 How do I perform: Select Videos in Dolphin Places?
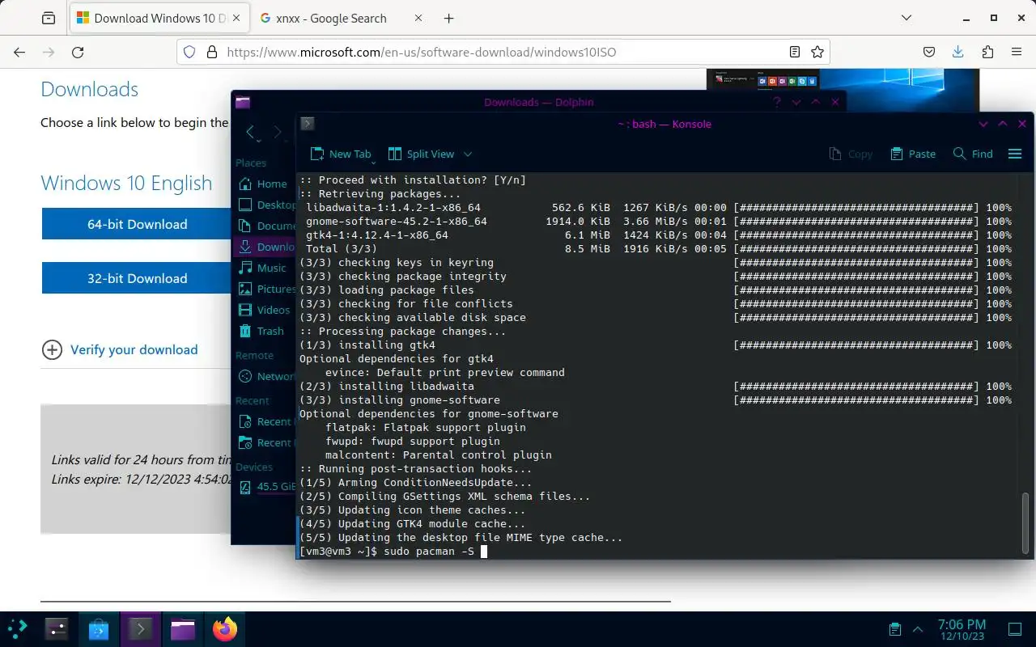point(264,310)
